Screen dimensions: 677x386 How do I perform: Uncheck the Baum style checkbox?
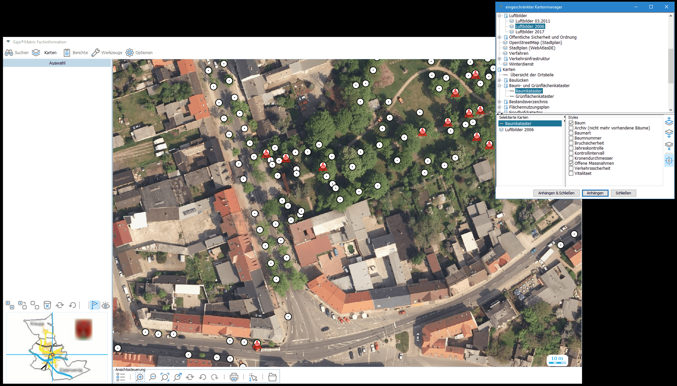pos(571,123)
